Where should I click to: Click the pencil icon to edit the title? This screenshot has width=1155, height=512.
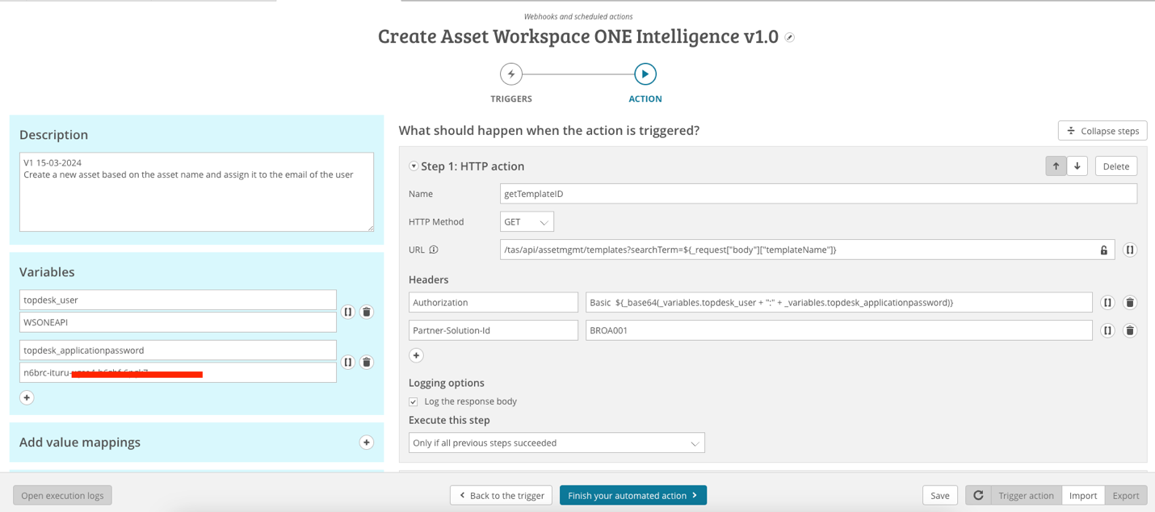point(790,38)
